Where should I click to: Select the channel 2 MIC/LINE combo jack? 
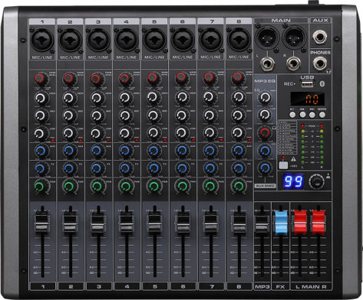click(70, 40)
